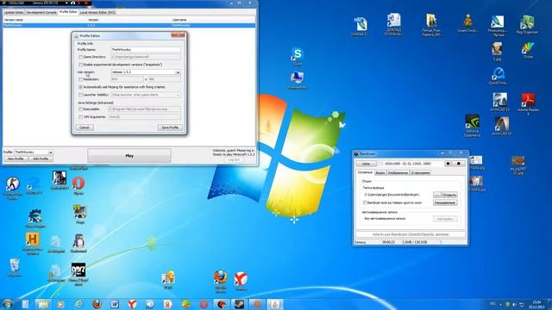Open the QuickTime desktop shortcut

point(499,77)
